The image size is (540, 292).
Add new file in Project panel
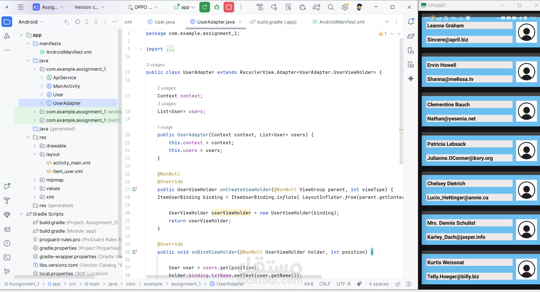click(66, 22)
